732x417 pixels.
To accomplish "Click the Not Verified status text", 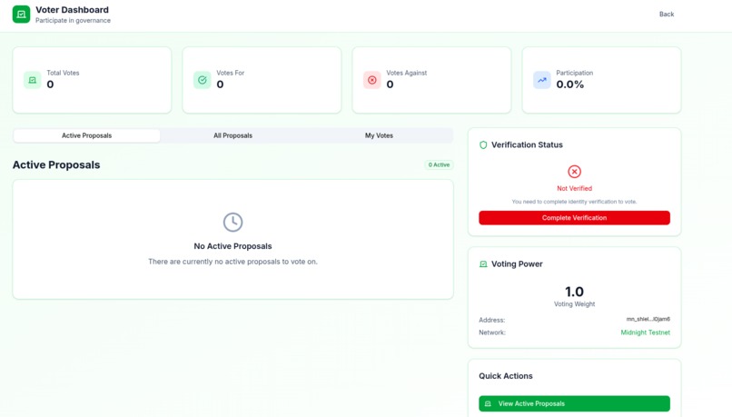I will tap(574, 188).
